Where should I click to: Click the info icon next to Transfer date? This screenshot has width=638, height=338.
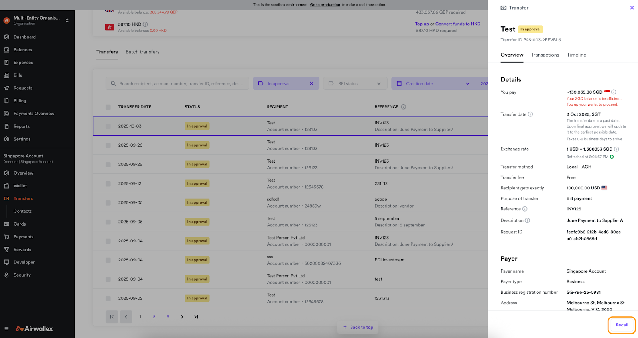(530, 114)
